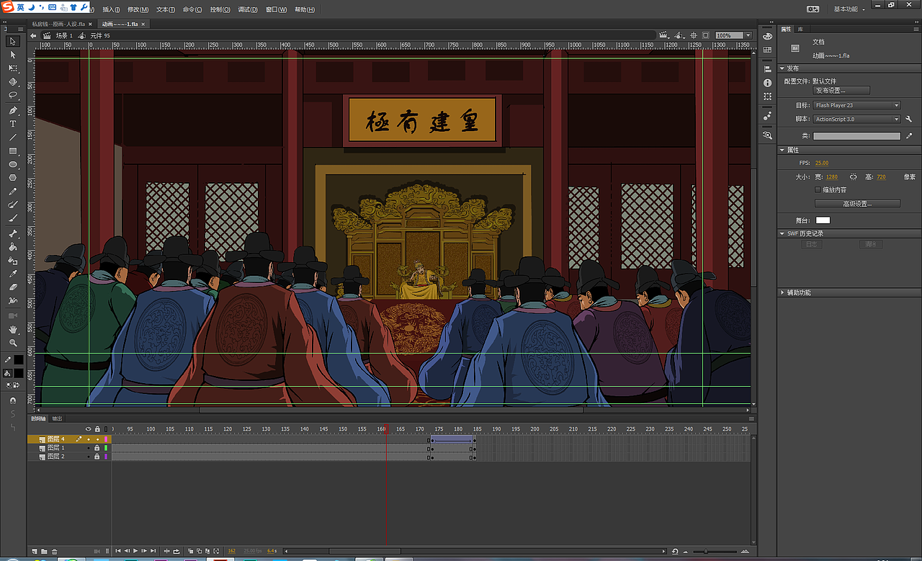This screenshot has width=922, height=561.
Task: Collapse the 发布 section in Properties
Action: pyautogui.click(x=782, y=68)
